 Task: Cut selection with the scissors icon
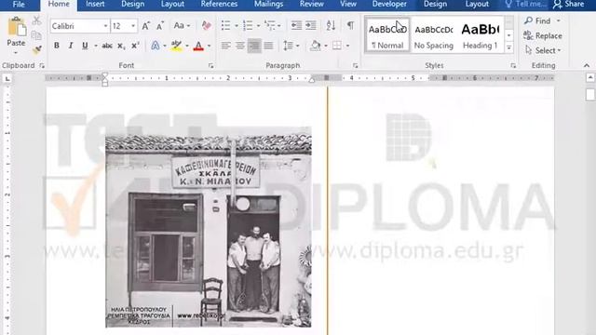tap(36, 20)
